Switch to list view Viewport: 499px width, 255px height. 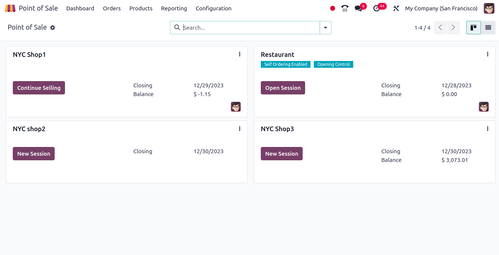[488, 27]
